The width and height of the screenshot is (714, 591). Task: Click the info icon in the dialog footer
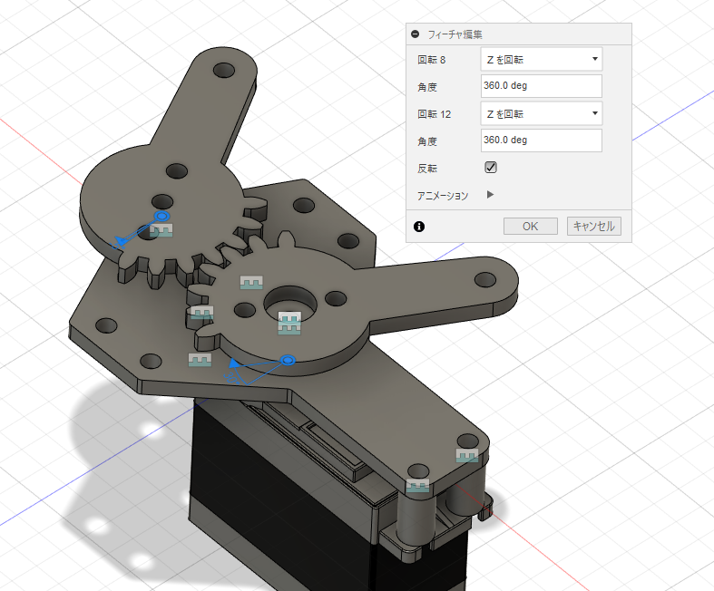coord(419,227)
